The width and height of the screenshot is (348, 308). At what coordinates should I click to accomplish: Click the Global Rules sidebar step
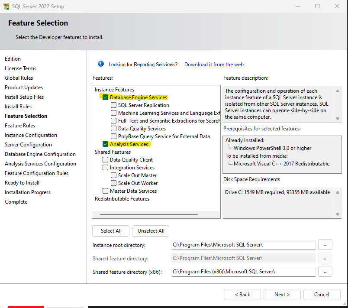tap(19, 78)
